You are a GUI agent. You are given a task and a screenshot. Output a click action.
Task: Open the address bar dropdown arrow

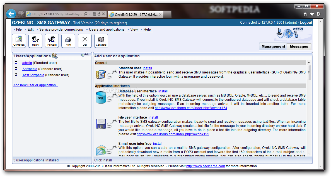[x=90, y=14]
